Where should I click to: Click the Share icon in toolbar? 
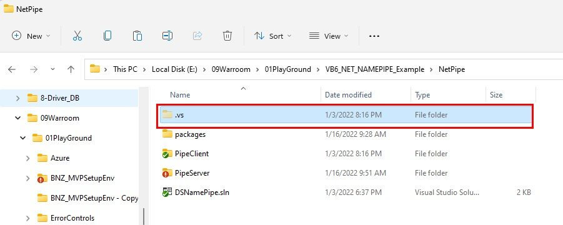[x=197, y=36]
